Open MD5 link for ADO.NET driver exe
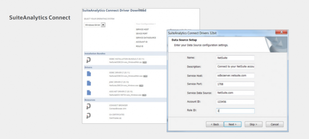This screenshot has height=139, width=309. (x=144, y=95)
